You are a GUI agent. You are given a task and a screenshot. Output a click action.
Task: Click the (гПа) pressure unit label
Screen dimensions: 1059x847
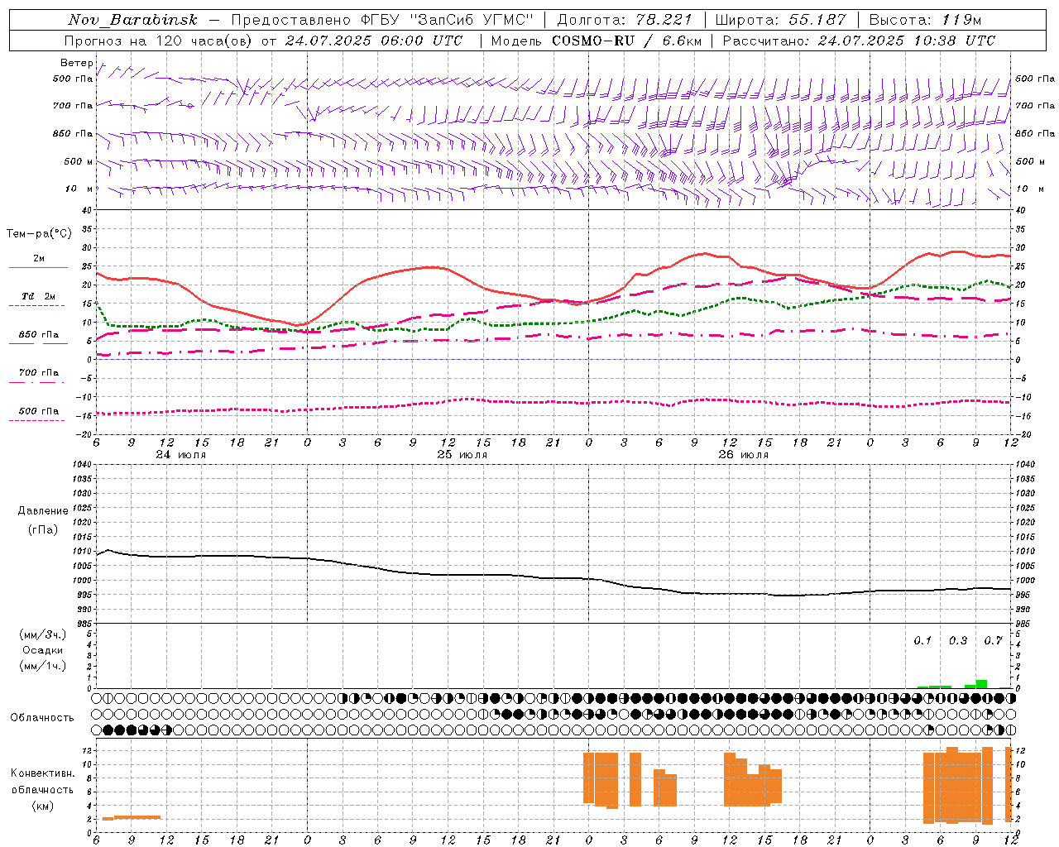[43, 529]
